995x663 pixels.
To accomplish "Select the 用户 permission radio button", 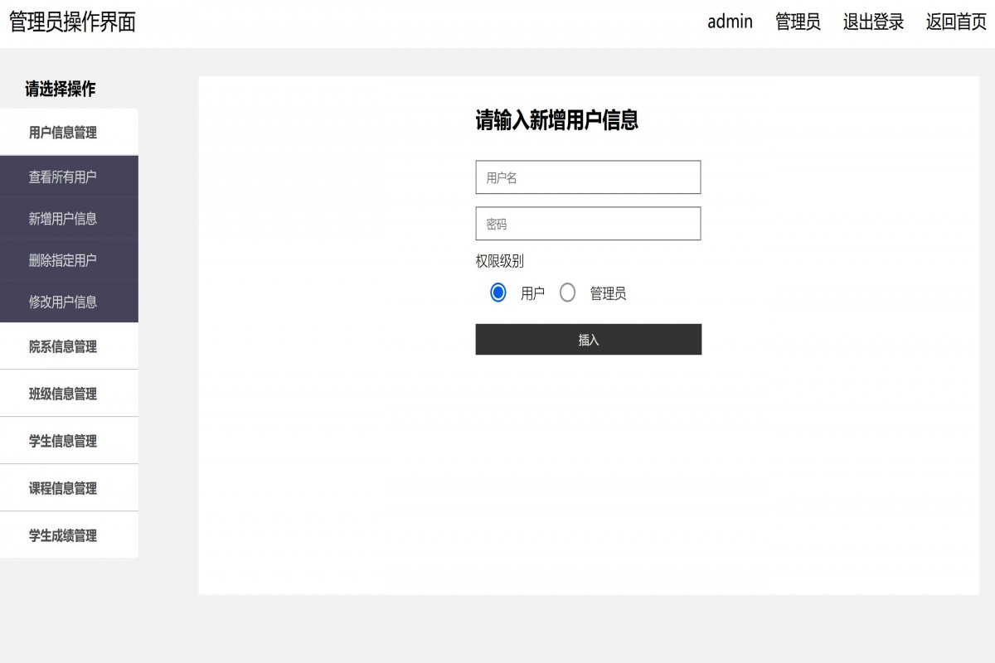I will pyautogui.click(x=498, y=292).
